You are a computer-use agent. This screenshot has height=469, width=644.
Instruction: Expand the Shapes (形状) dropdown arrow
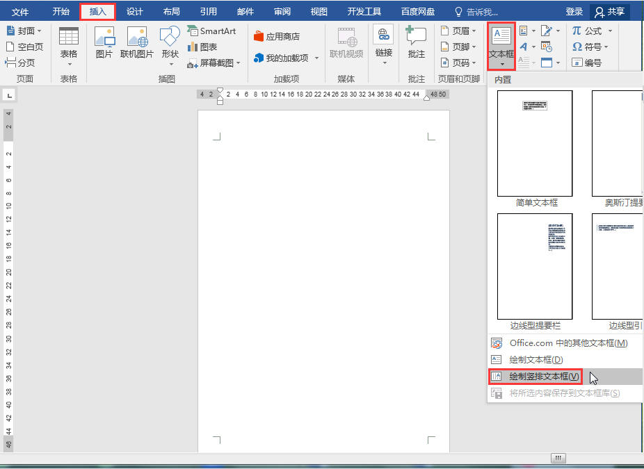pyautogui.click(x=171, y=65)
